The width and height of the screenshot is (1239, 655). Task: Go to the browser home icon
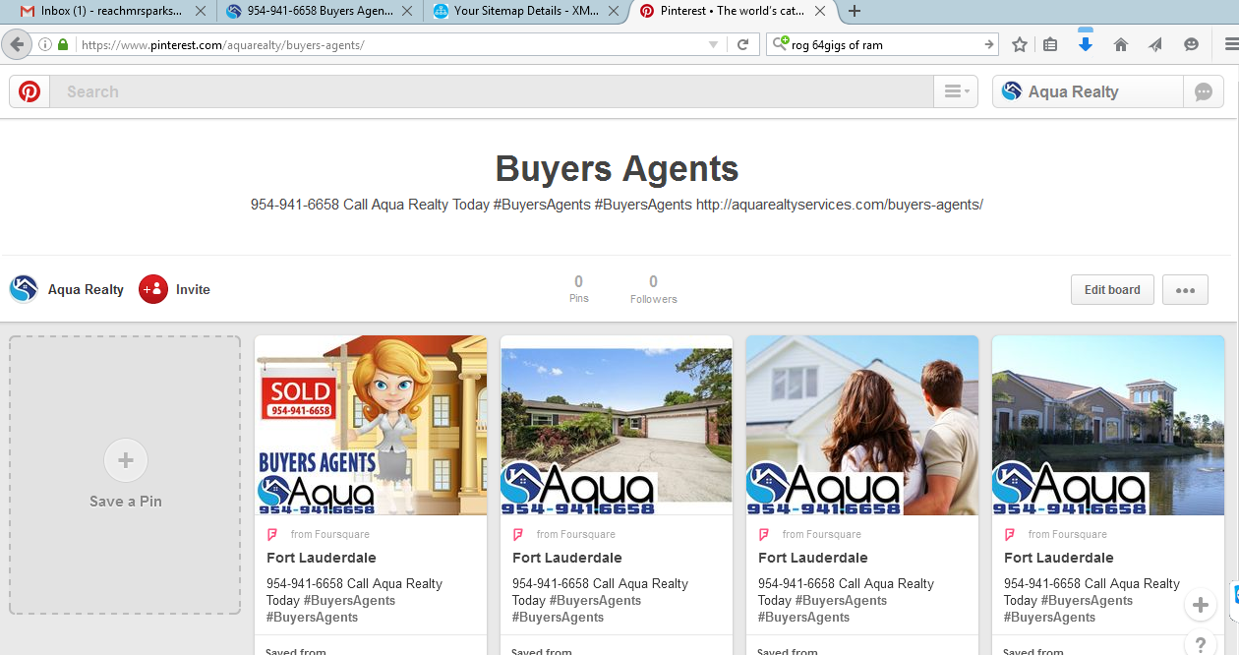[1120, 44]
